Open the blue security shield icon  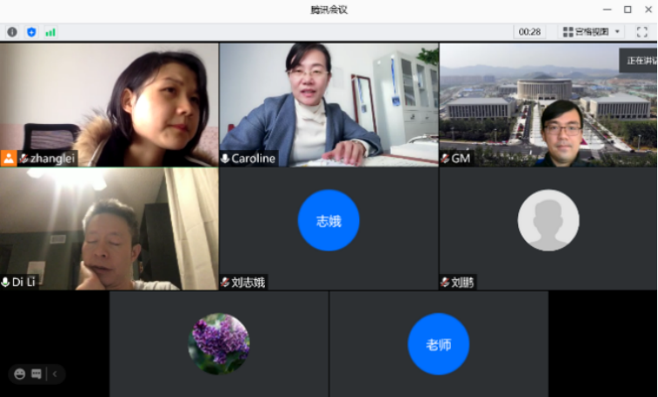pos(31,32)
